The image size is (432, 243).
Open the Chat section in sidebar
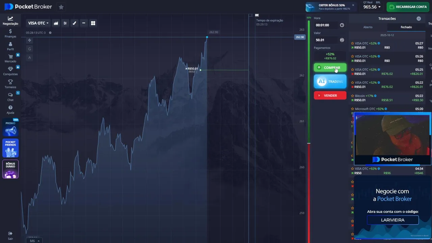[x=10, y=97]
